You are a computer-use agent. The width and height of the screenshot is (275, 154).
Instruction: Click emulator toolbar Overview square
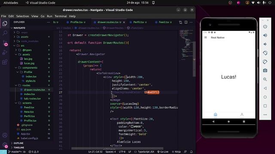click(x=265, y=106)
